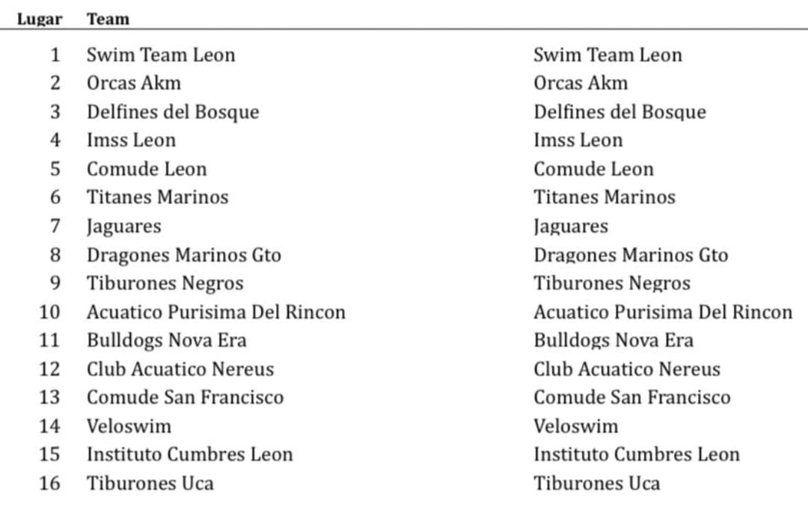Click the Team column header
This screenshot has width=808, height=528.
coord(108,19)
